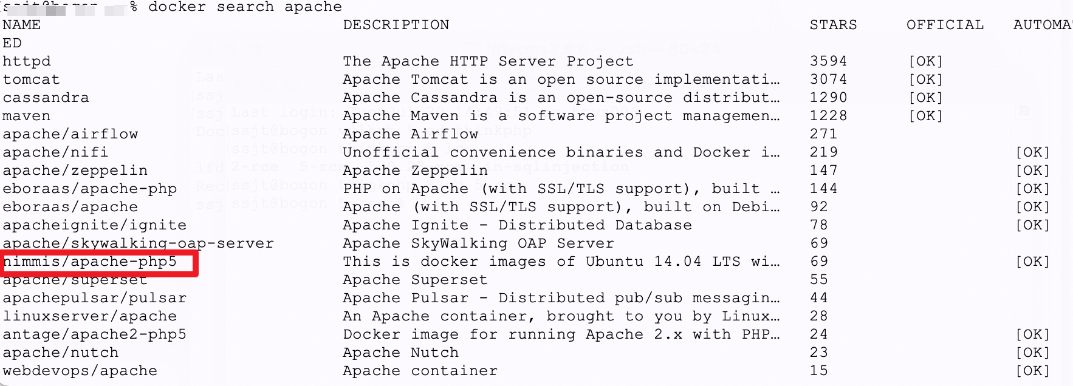Click linuxserver/apache entry

pyautogui.click(x=90, y=316)
